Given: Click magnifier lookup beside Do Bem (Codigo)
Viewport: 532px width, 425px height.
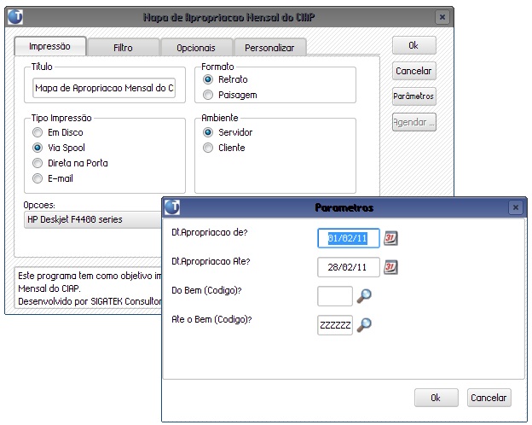Looking at the screenshot, I should point(364,296).
